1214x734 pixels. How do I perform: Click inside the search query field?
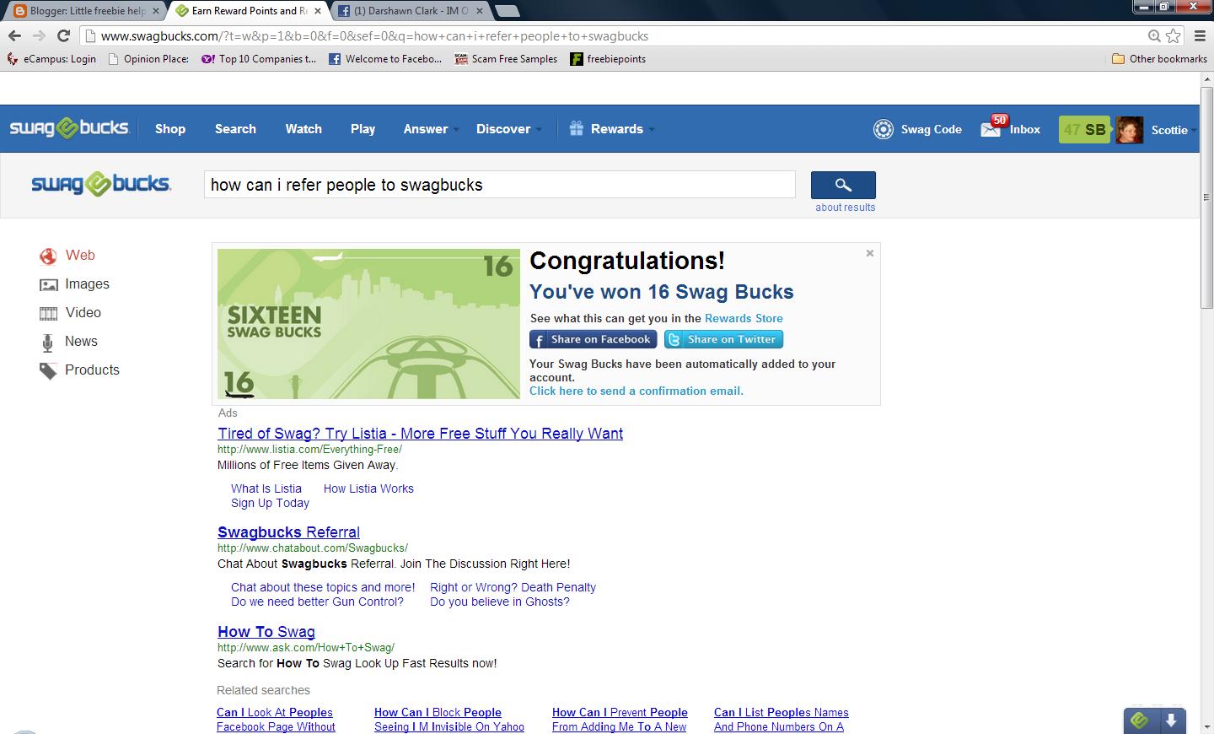[499, 184]
